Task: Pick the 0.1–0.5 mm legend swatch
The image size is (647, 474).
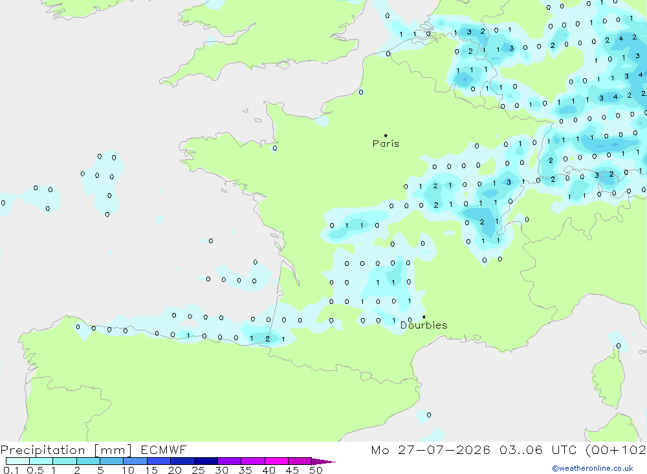Action: pos(17,461)
